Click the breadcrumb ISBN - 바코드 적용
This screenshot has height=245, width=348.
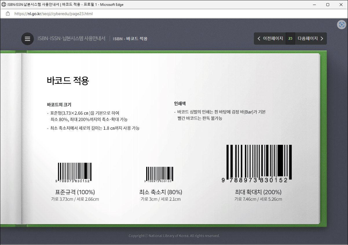[130, 39]
